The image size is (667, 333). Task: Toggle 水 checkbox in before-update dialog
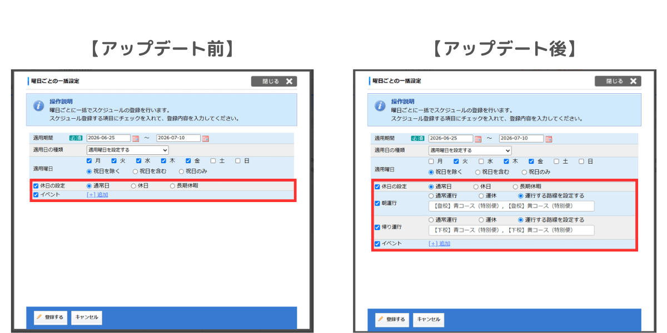tap(139, 161)
